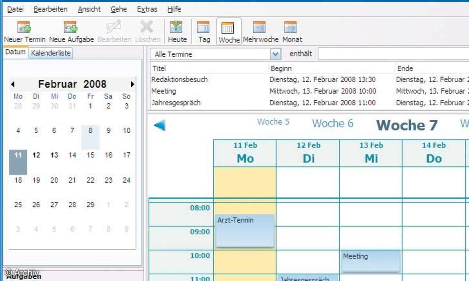Sort list by Ende column header
The image size is (469, 281).
432,68
